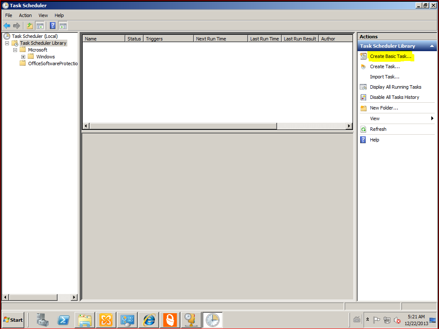Sort tasks by Next Run Time column

(220, 39)
